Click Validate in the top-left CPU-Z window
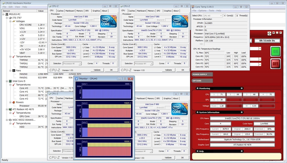This screenshot has height=163, width=287. pyautogui.click(x=97, y=70)
